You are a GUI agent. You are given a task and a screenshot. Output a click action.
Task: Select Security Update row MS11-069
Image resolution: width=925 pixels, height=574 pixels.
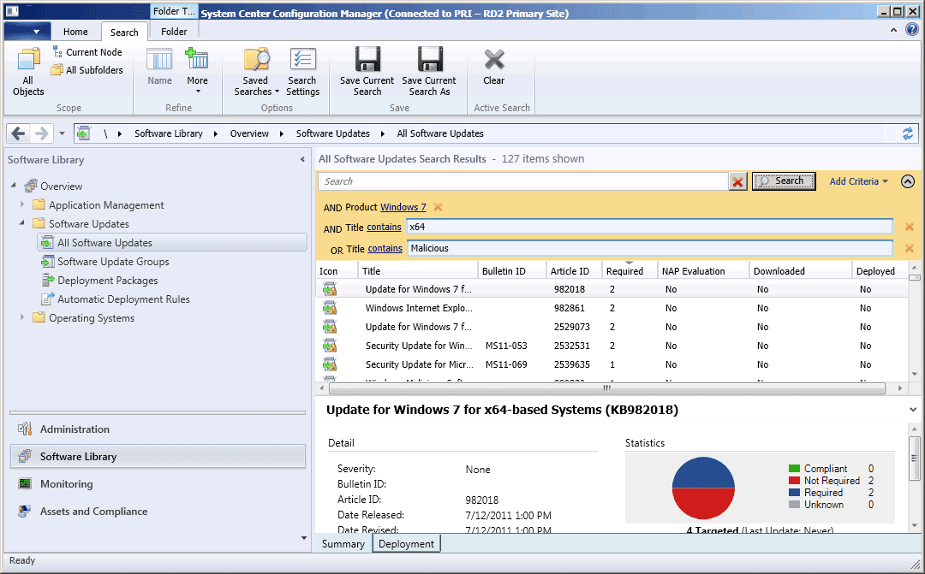(x=612, y=364)
